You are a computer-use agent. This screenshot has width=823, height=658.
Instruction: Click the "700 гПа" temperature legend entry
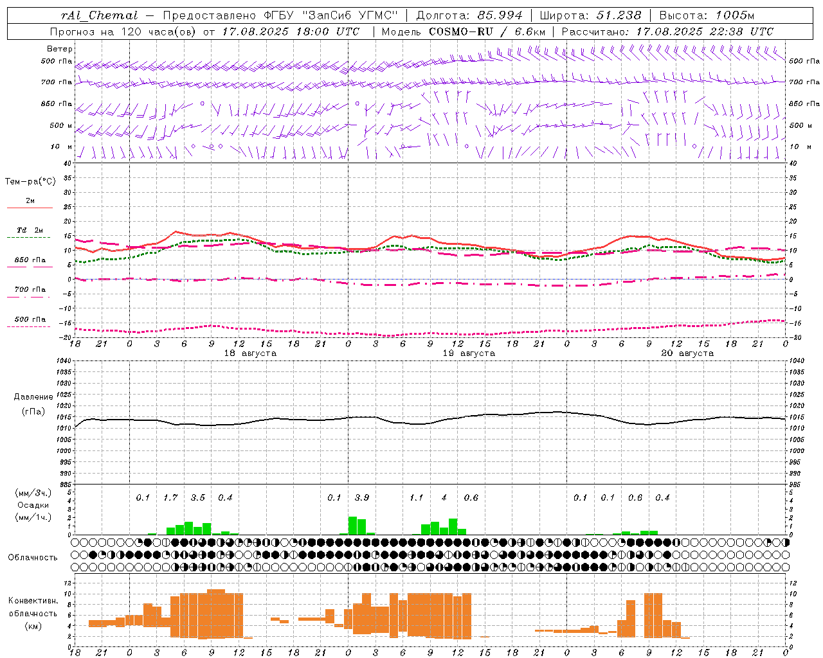coord(30,289)
